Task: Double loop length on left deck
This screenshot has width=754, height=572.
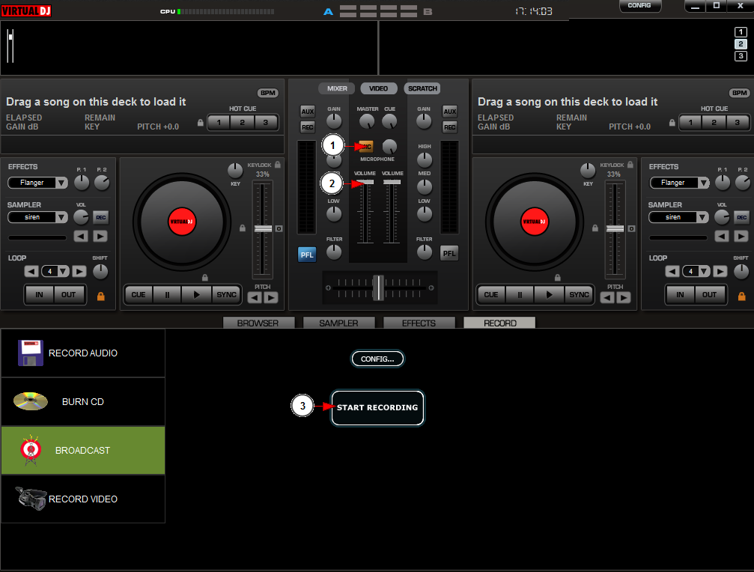Action: 79,272
